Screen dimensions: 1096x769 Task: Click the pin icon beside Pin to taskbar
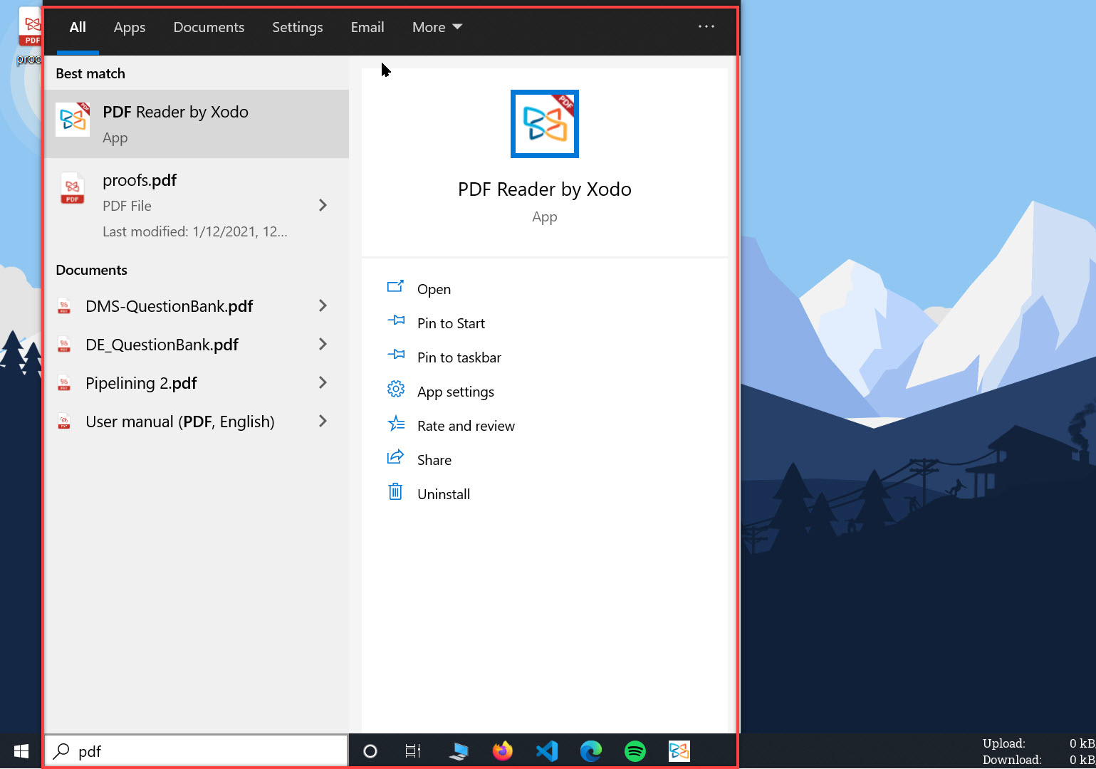396,355
